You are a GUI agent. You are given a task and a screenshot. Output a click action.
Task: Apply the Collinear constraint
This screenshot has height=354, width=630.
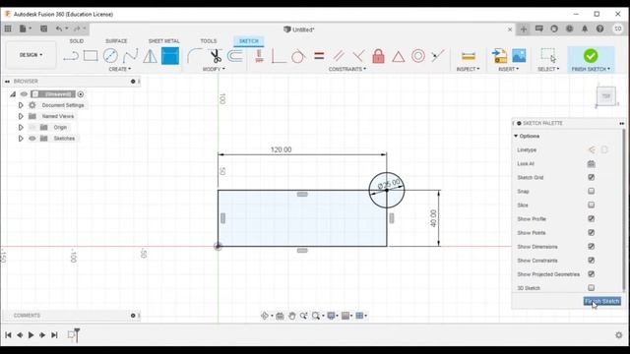point(438,56)
